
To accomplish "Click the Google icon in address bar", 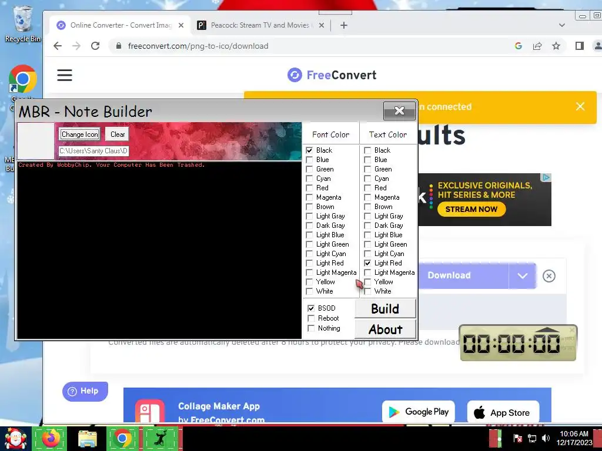I will (519, 46).
